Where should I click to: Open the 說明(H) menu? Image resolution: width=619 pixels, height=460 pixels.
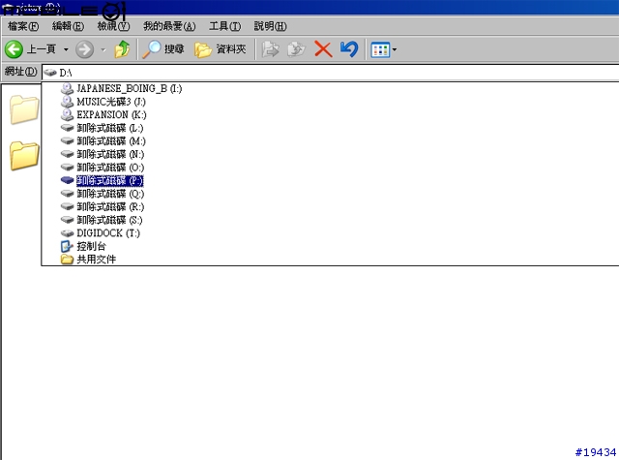click(x=270, y=26)
